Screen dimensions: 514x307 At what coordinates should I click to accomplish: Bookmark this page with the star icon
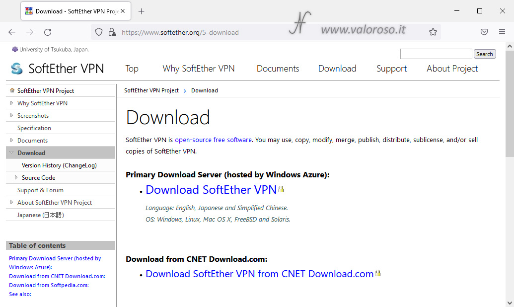coord(433,32)
